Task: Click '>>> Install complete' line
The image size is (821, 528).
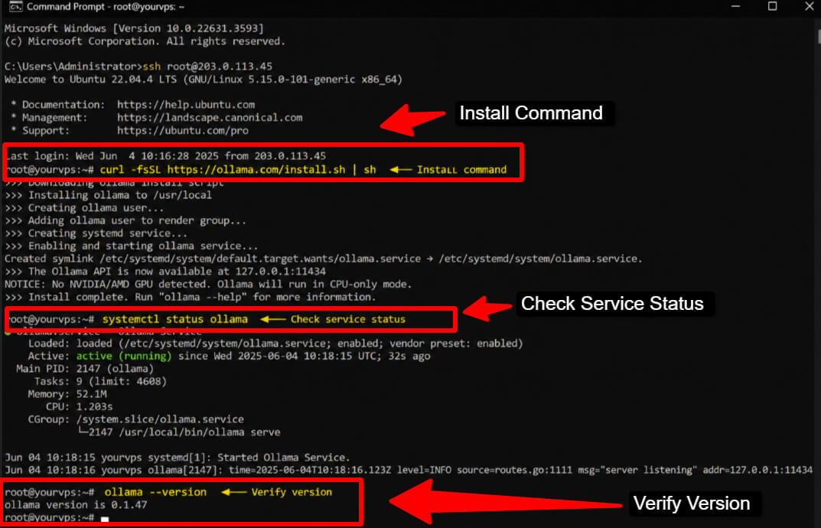Action: click(190, 297)
